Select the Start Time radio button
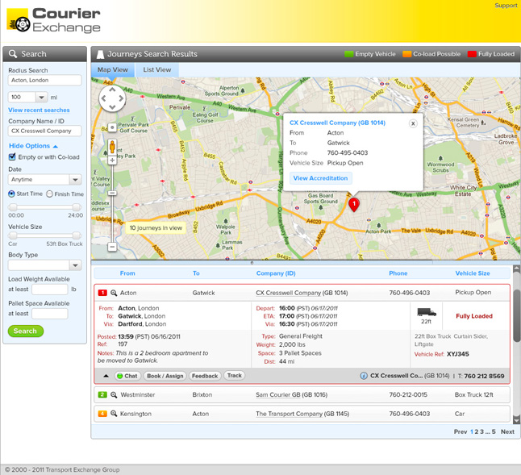Screen dimensions: 521x475 [11, 194]
